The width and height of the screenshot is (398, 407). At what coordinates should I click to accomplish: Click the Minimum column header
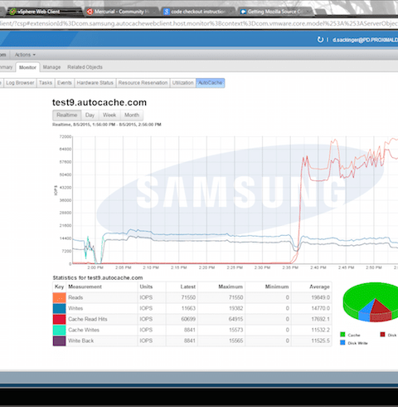point(277,287)
